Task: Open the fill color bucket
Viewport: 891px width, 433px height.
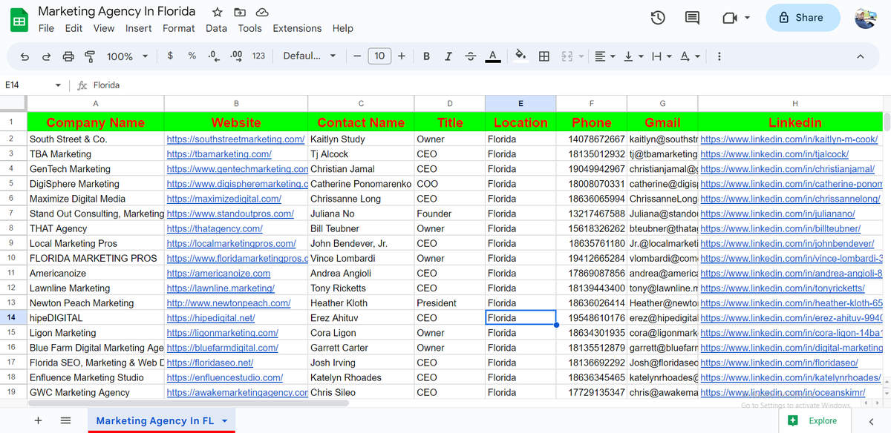Action: pyautogui.click(x=521, y=56)
